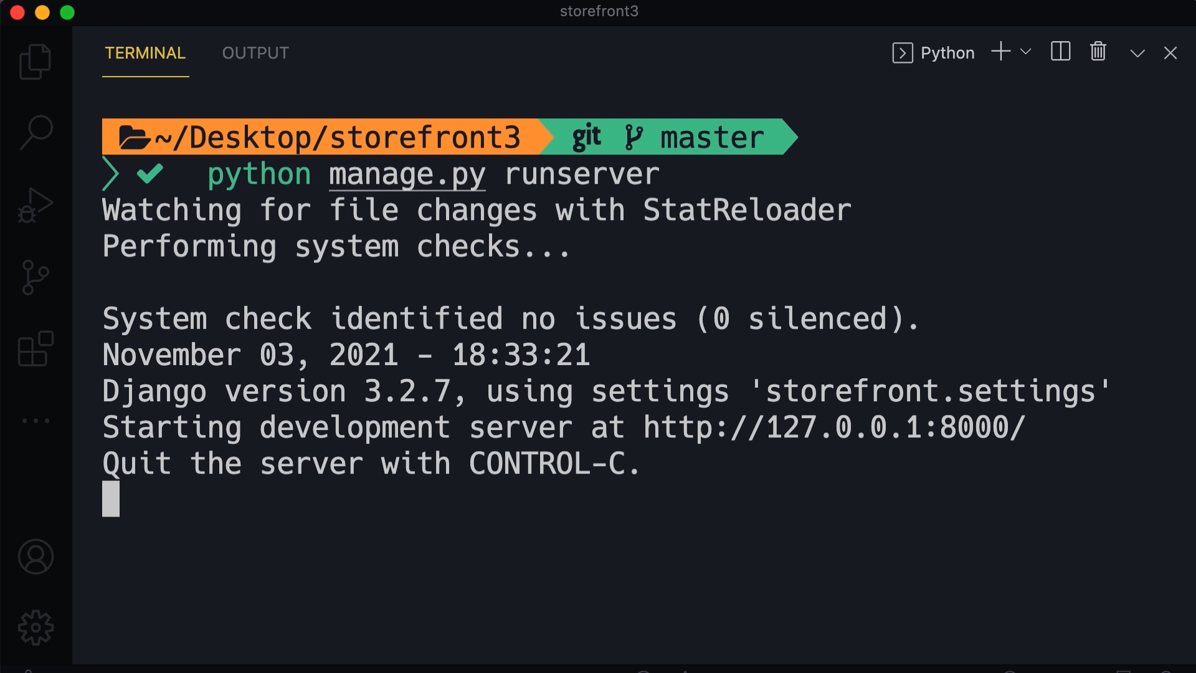Open the Accounts icon
The image size is (1196, 673).
pyautogui.click(x=36, y=556)
